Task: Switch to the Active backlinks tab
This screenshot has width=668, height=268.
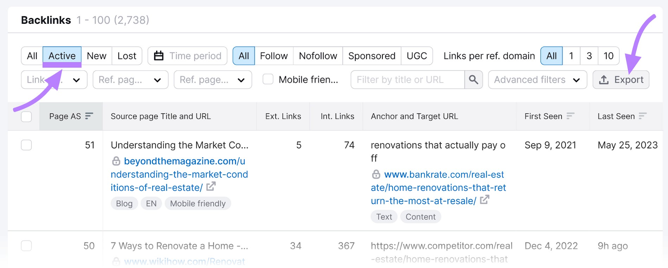Action: point(62,55)
